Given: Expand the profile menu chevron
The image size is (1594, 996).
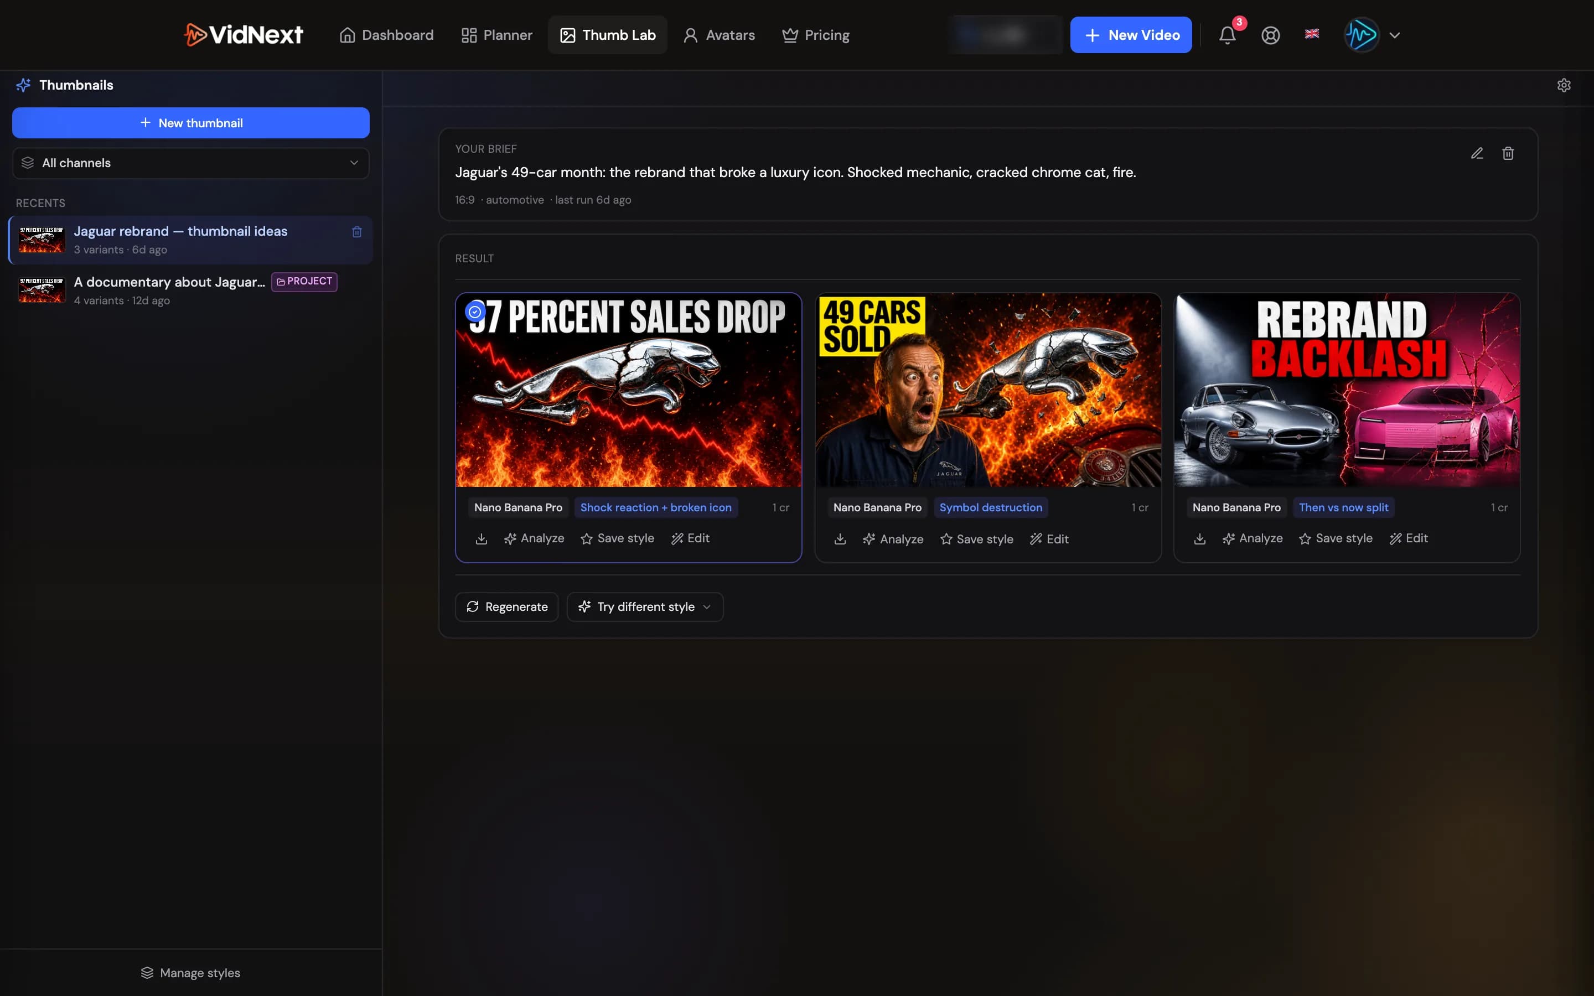Looking at the screenshot, I should pyautogui.click(x=1394, y=35).
